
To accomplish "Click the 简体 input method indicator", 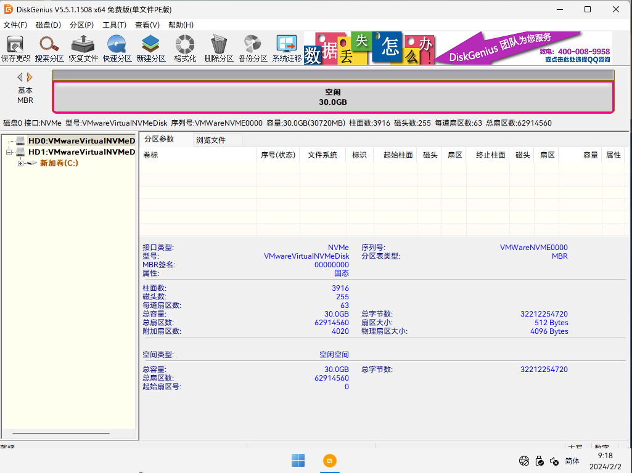I will tap(572, 461).
